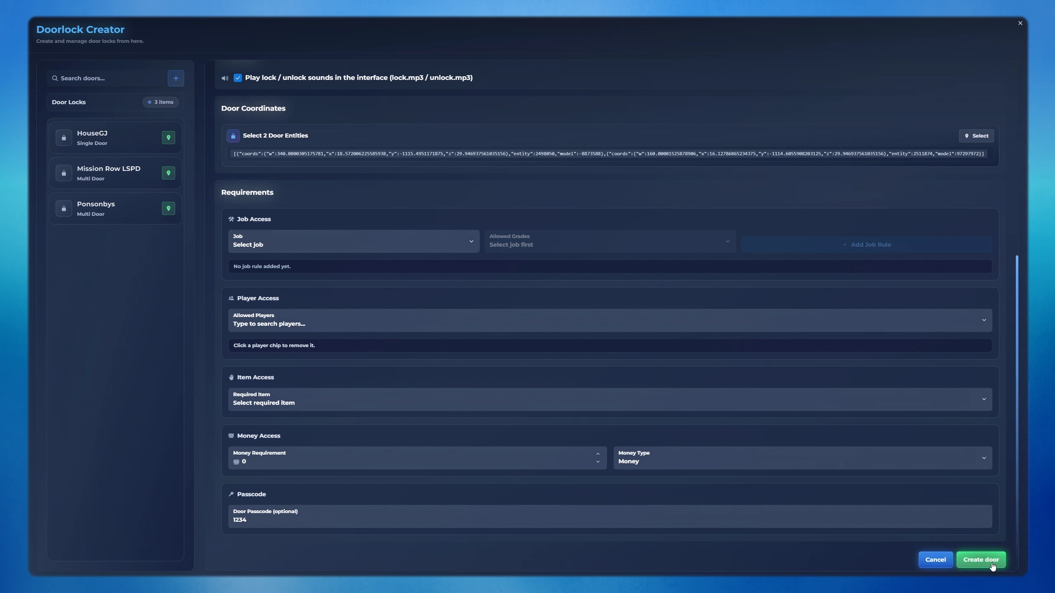Viewport: 1055px width, 593px height.
Task: Select the Ponsonbys door lock entry
Action: (x=115, y=208)
